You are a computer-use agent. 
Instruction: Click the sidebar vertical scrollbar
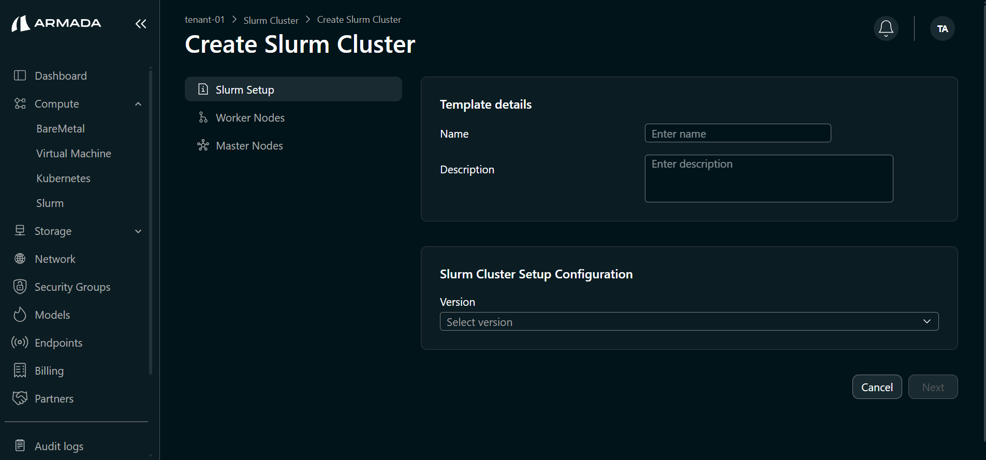pyautogui.click(x=151, y=222)
